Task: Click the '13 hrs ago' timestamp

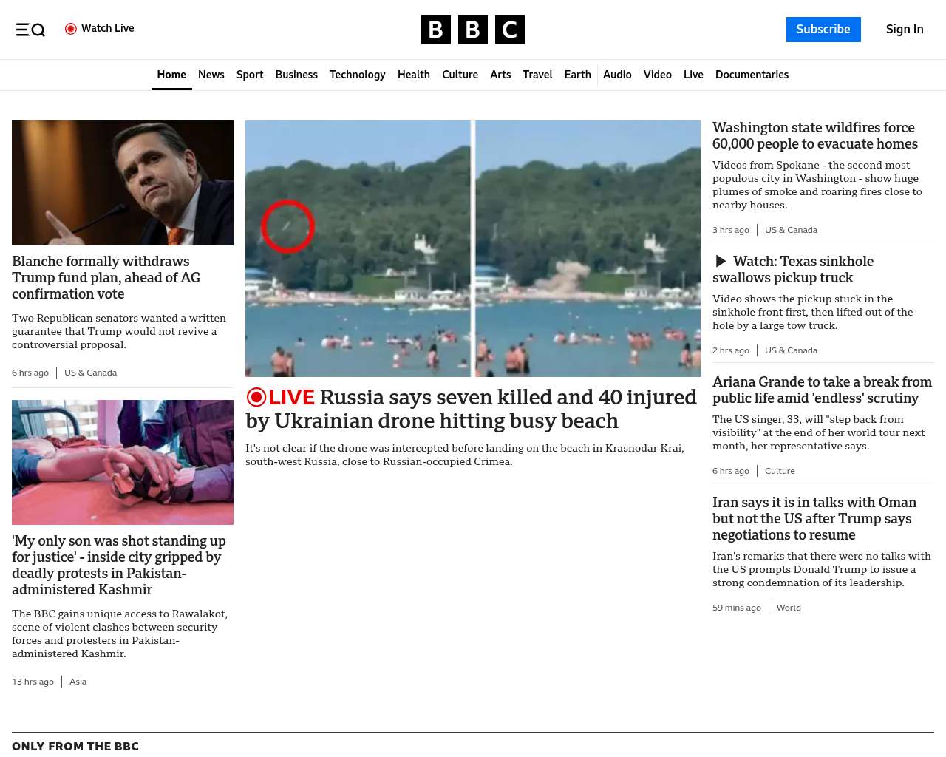Action: [x=33, y=682]
